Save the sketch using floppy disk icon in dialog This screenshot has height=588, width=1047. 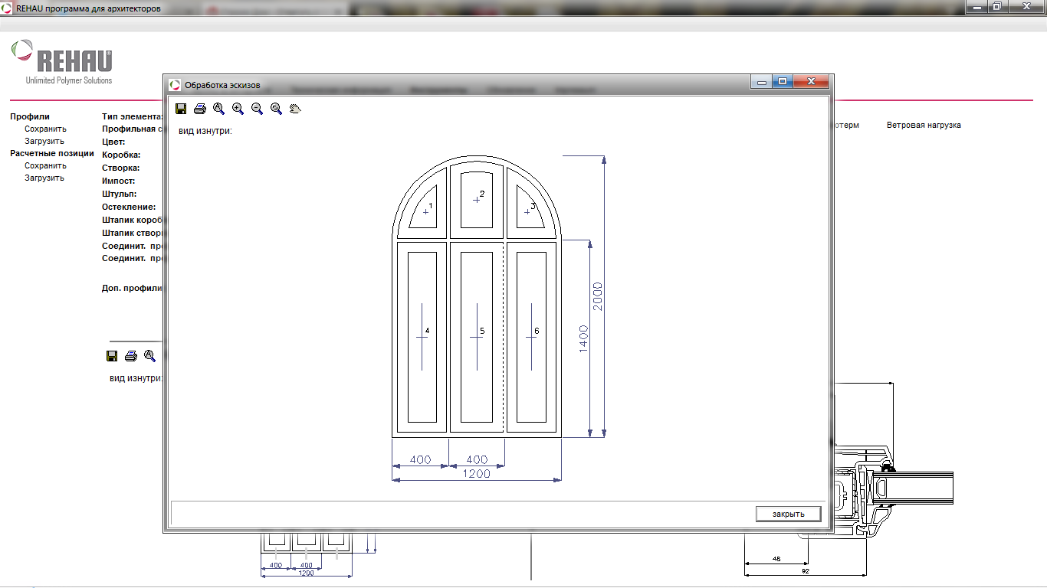181,109
